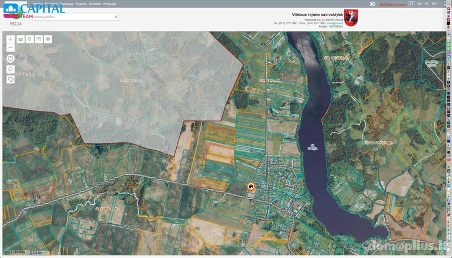This screenshot has width=452, height=258.
Task: Clear the address search field
Action: point(116,17)
